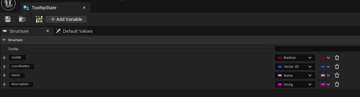Click the Unreal Engine logo icon
The image size is (360, 97).
[8, 5]
